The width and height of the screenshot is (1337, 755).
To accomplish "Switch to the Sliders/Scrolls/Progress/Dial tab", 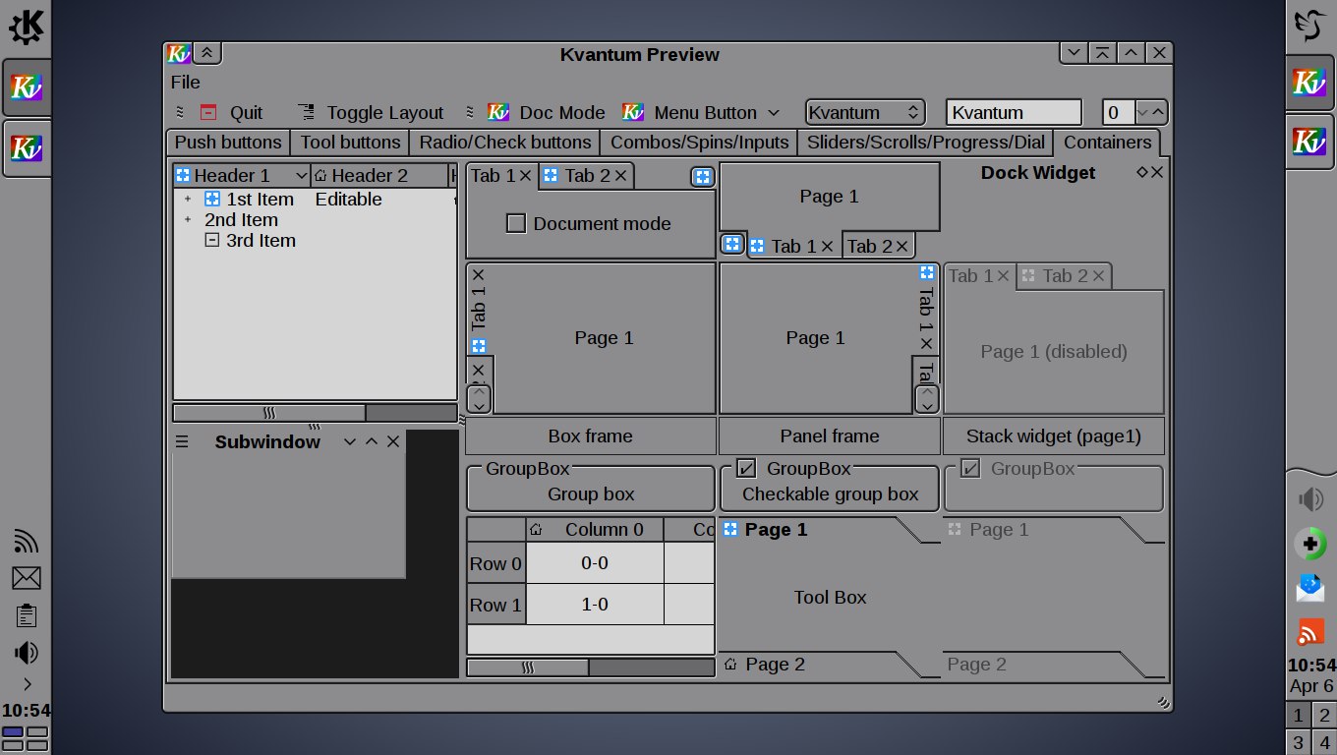I will (926, 143).
